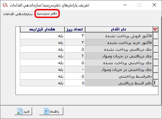Select row marker for فاكتور فروش پرداخت نشده

(x=156, y=36)
